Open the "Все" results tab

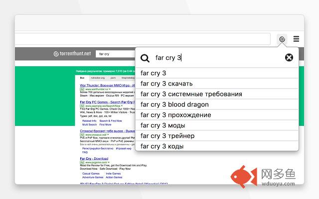pos(82,78)
